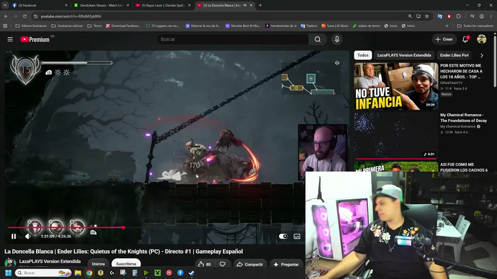Screen dimensions: 497x279
Task: Open the page zoom magnifier in address bar
Action: (410, 16)
